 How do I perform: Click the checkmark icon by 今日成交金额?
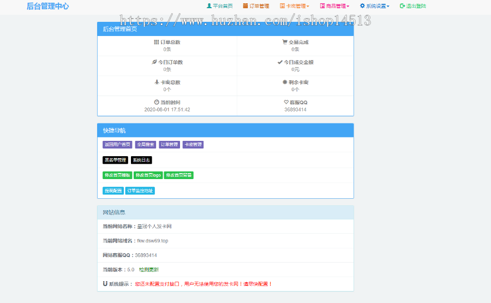[x=280, y=62]
